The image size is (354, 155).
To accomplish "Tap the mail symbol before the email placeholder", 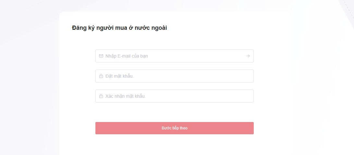I will coord(101,56).
